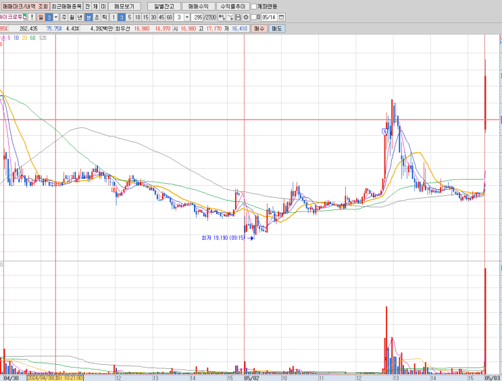Select the 분 (minute) period button
This screenshot has height=381, width=502.
tap(89, 17)
